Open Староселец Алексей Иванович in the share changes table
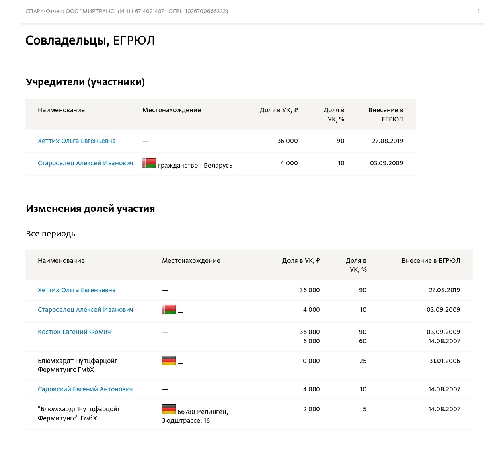This screenshot has height=457, width=499. [85, 310]
